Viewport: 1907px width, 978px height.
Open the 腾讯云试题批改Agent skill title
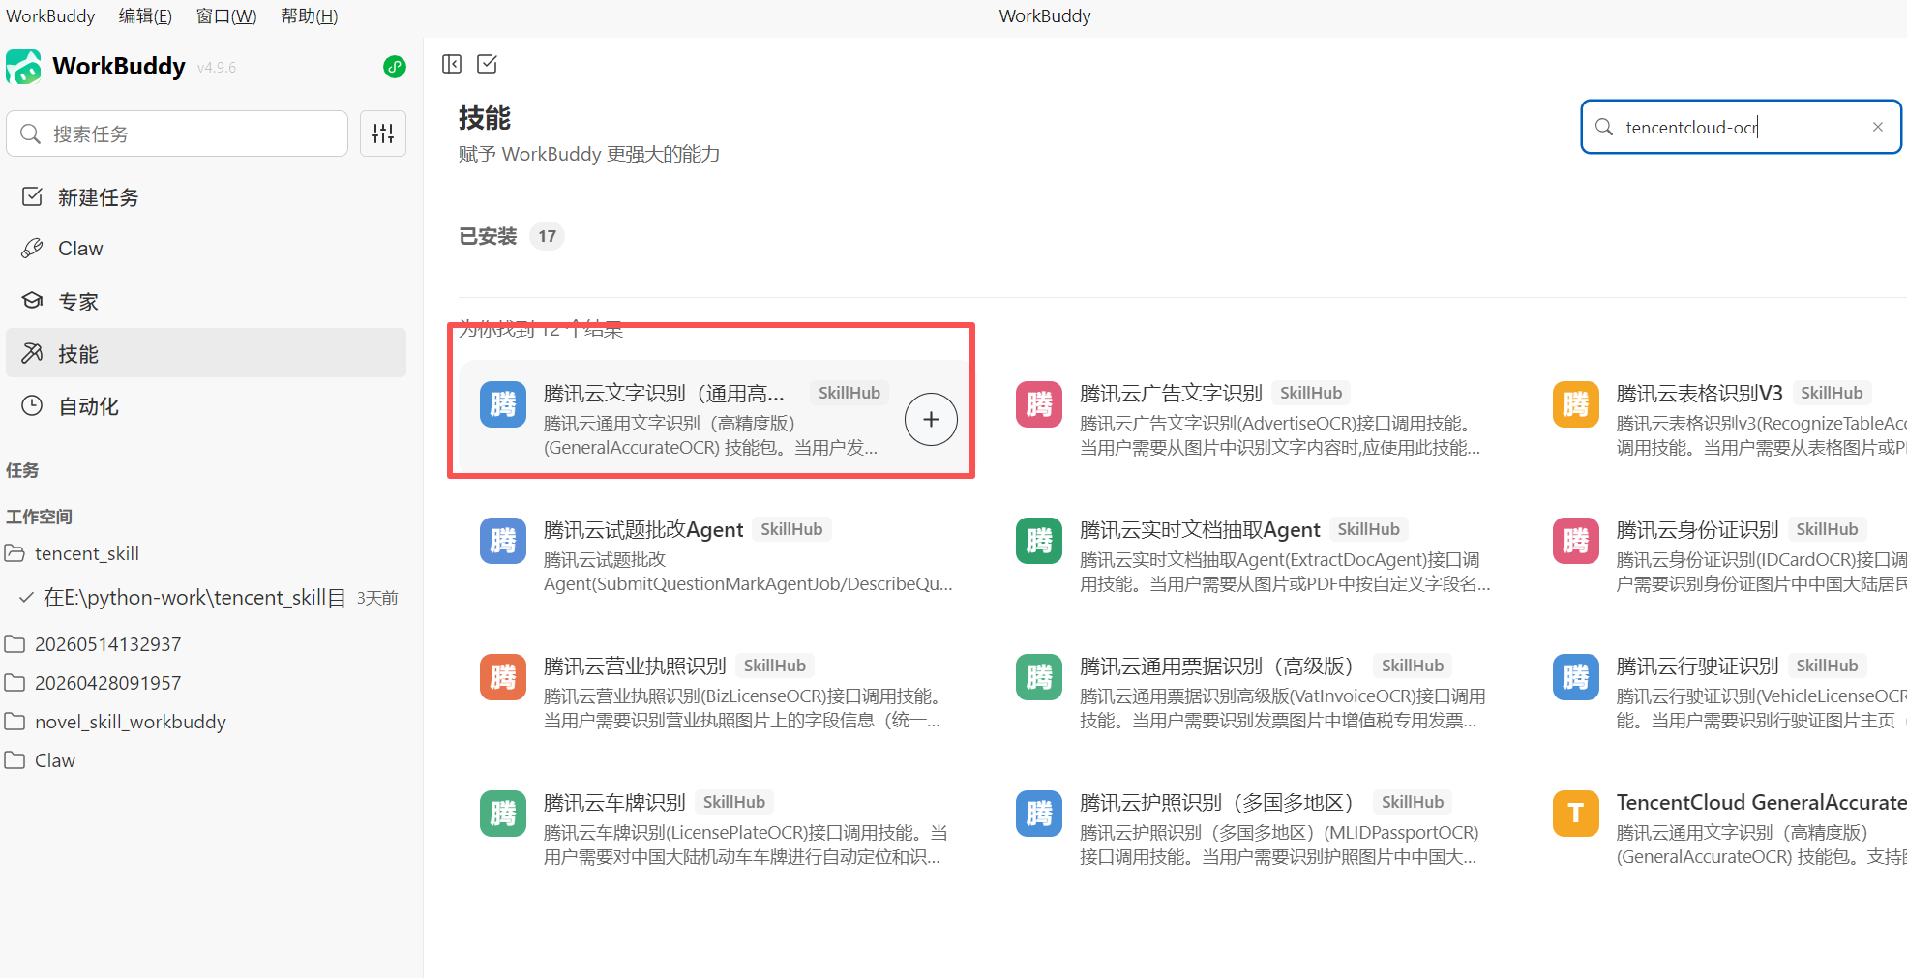643,529
